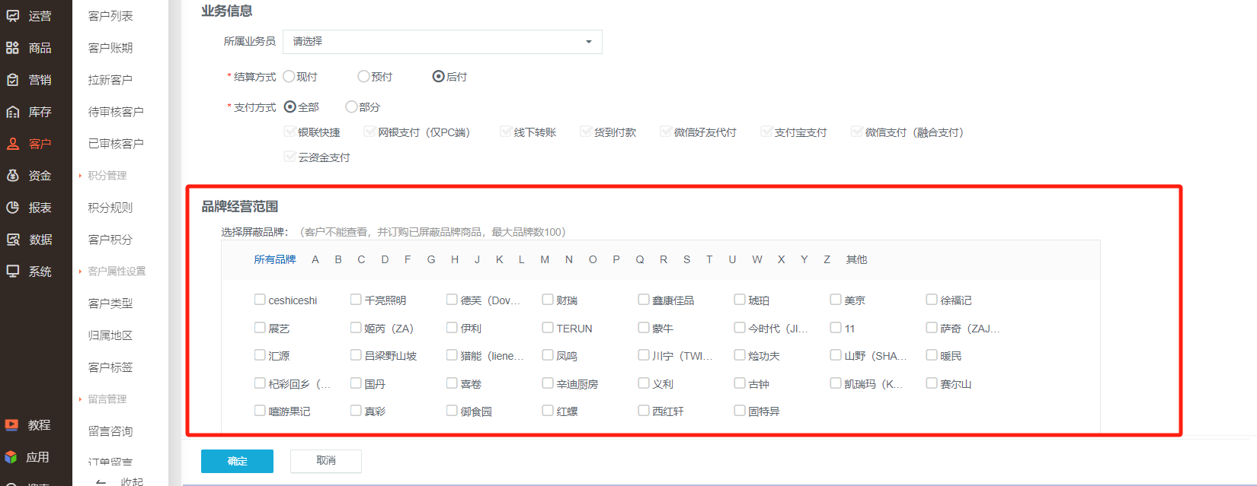Filter brands by 其他 tab
This screenshot has width=1257, height=486.
856,259
